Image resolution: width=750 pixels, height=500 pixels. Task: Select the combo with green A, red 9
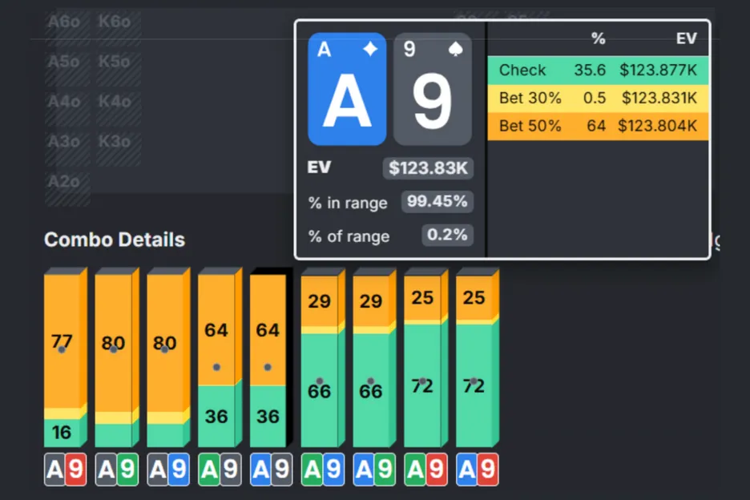[425, 470]
